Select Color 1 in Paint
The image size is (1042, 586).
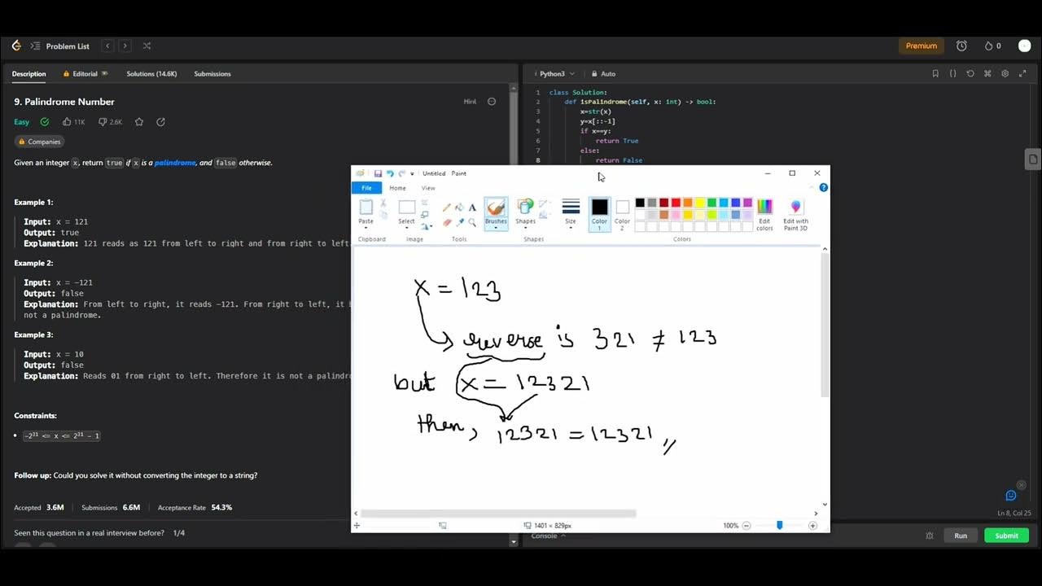[599, 213]
